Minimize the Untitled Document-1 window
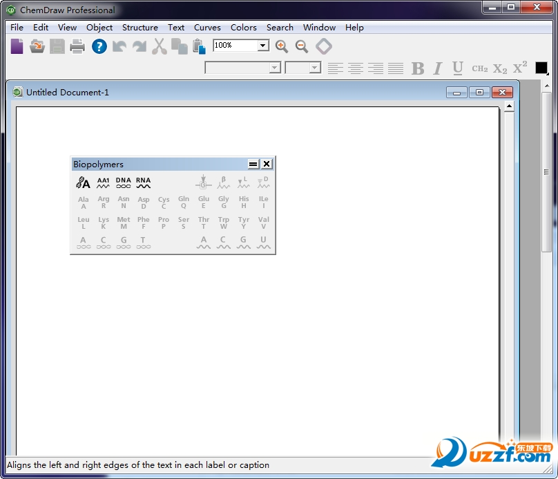The image size is (558, 479). click(457, 93)
